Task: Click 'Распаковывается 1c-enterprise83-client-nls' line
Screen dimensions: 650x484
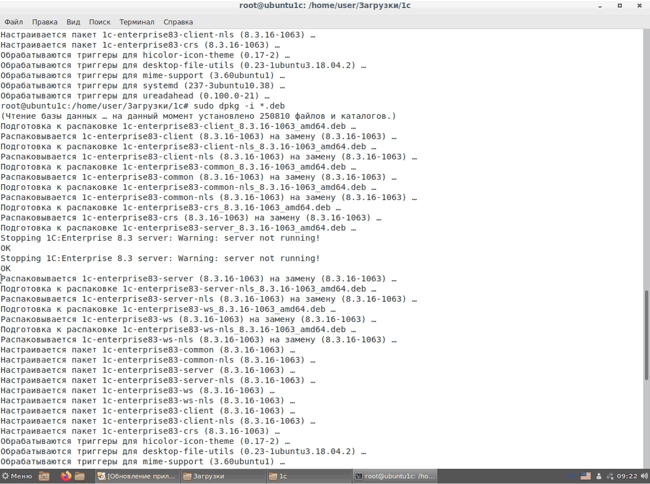Action: 209,157
